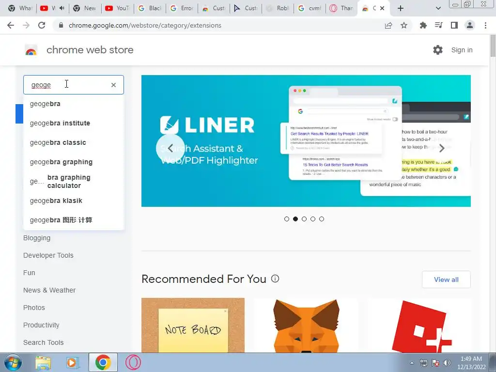Open the News & Weather category
496x372 pixels.
[49, 290]
